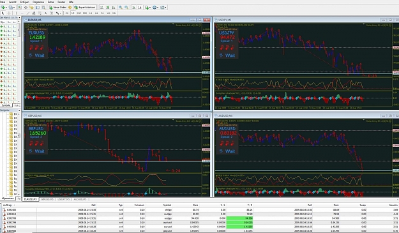The image size is (399, 233).
Task: Toggle the Chart Shift icon
Action: click(x=140, y=8)
